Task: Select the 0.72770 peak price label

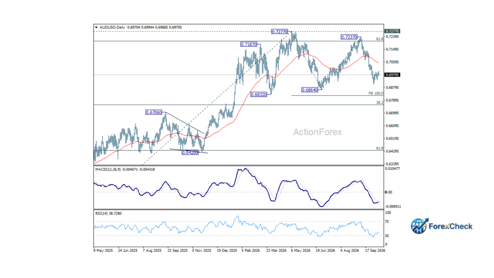Action: 279,32
